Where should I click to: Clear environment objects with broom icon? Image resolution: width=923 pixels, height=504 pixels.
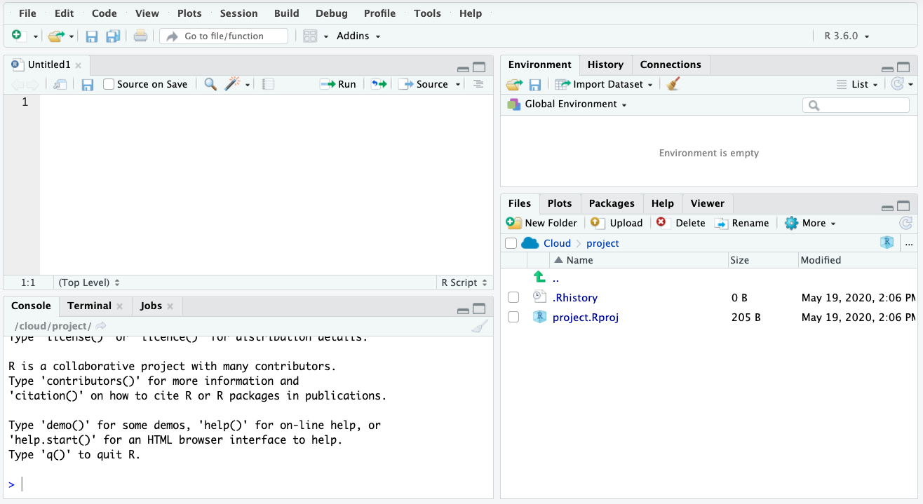click(673, 84)
